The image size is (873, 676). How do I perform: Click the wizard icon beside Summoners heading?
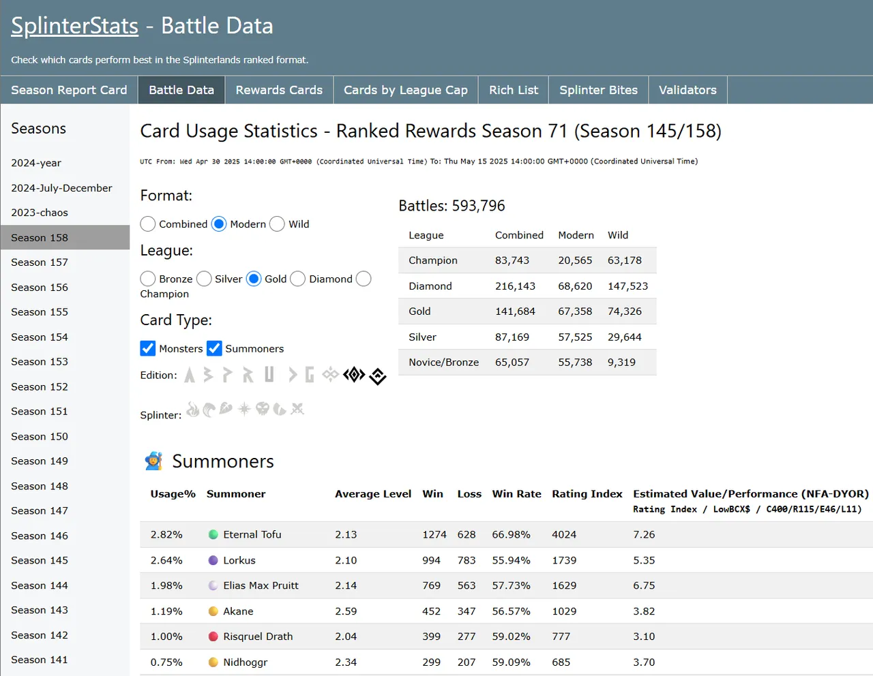point(154,461)
